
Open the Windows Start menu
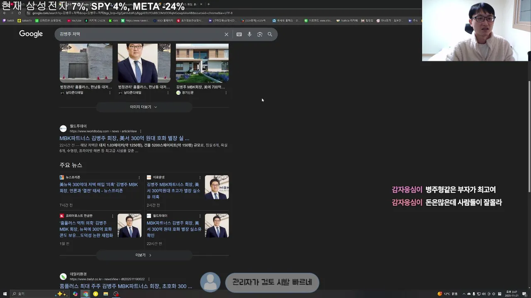click(x=5, y=294)
